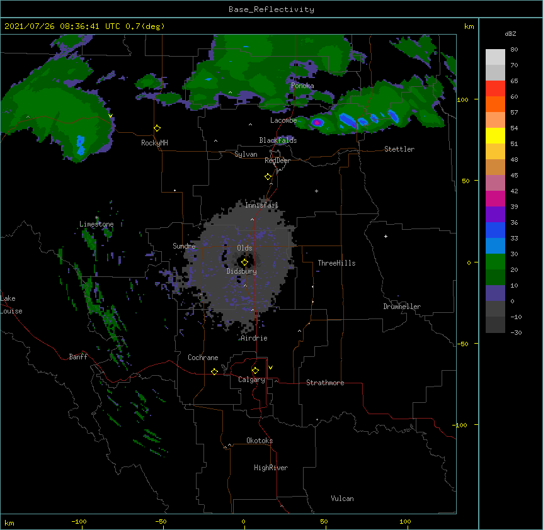Click the Stettler city label

coord(399,149)
